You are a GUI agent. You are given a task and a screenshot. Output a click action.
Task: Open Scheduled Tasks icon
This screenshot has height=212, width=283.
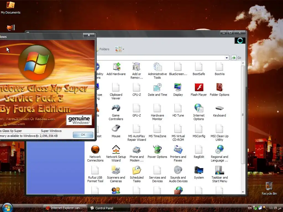pyautogui.click(x=137, y=174)
